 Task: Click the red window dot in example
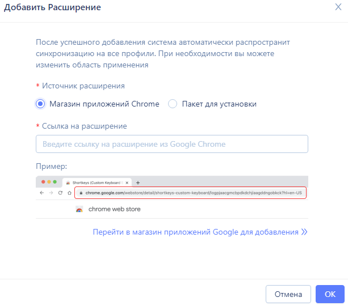pyautogui.click(x=43, y=182)
